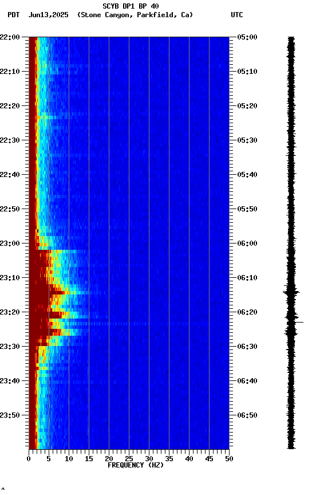Click the 23:00 PDT time label
Image resolution: width=316 pixels, height=495 pixels.
click(x=10, y=243)
